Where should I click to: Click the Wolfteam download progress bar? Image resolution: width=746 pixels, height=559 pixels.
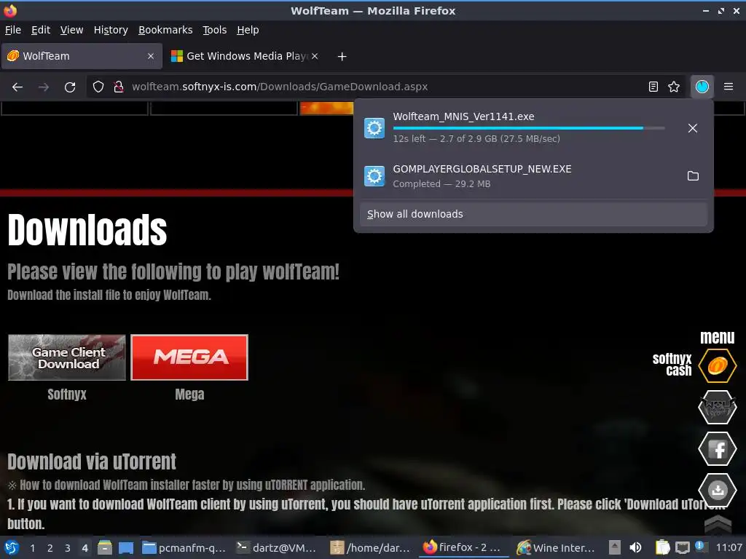pyautogui.click(x=529, y=128)
